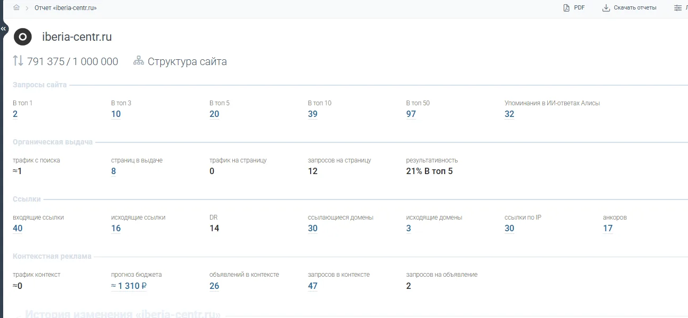Screen dimensions: 688x318
Task: Click результативность 21% В топ 5
Action: [x=429, y=171]
